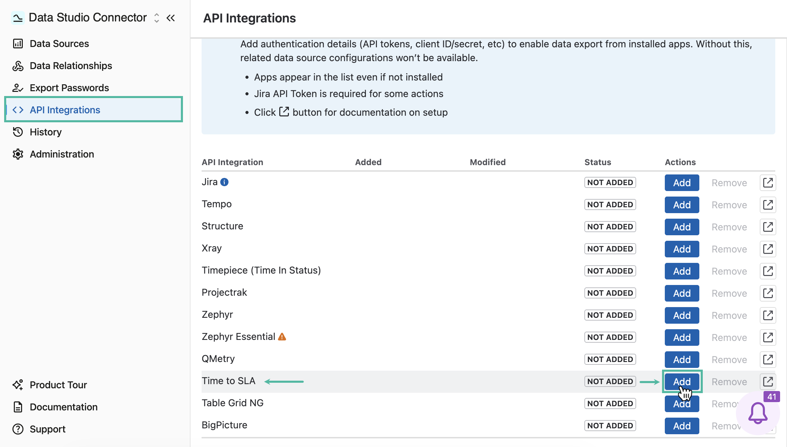Open Export Passwords section
787x447 pixels.
[x=93, y=88]
